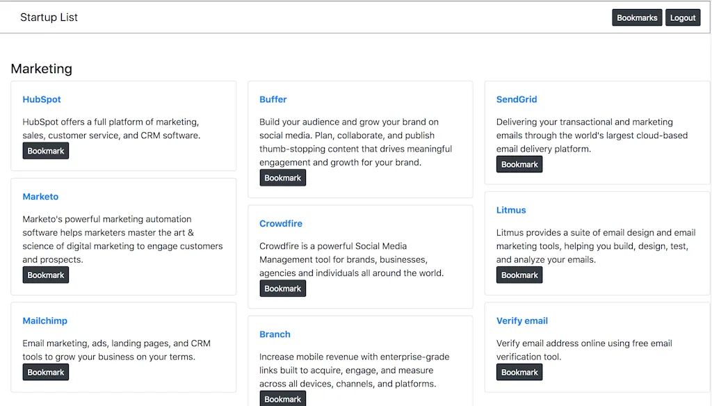Bookmark the HubSpot startup

(45, 150)
